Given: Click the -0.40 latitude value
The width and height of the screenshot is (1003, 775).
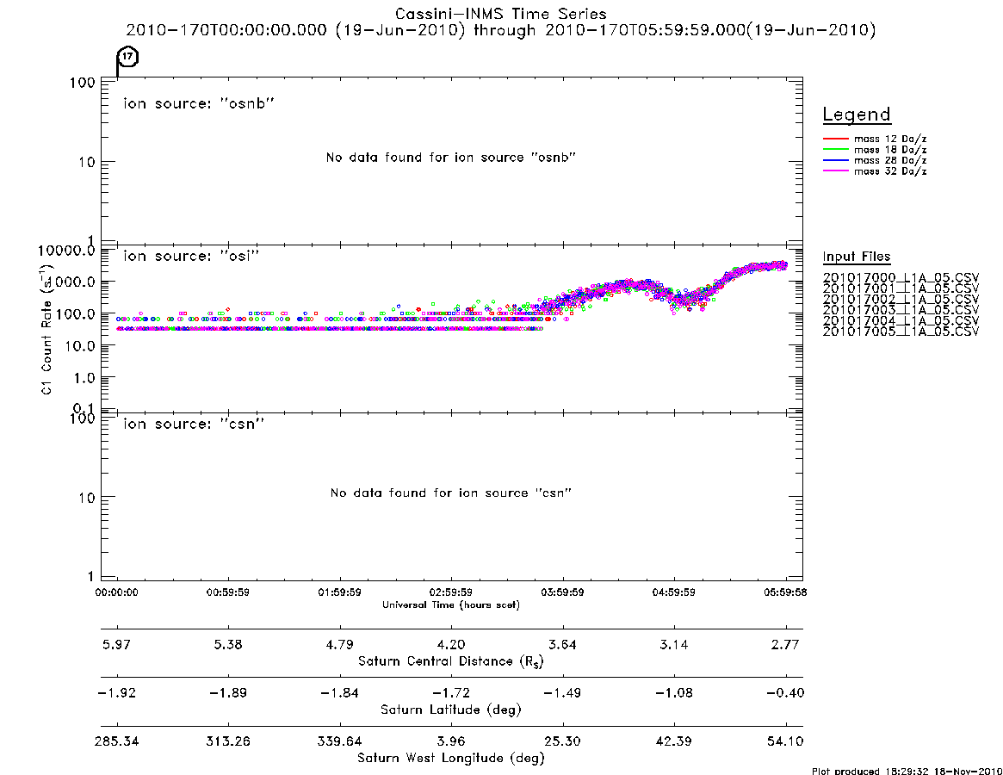Looking at the screenshot, I should [785, 693].
